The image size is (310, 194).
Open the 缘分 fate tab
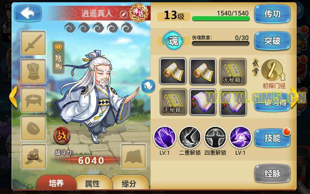pyautogui.click(x=129, y=184)
